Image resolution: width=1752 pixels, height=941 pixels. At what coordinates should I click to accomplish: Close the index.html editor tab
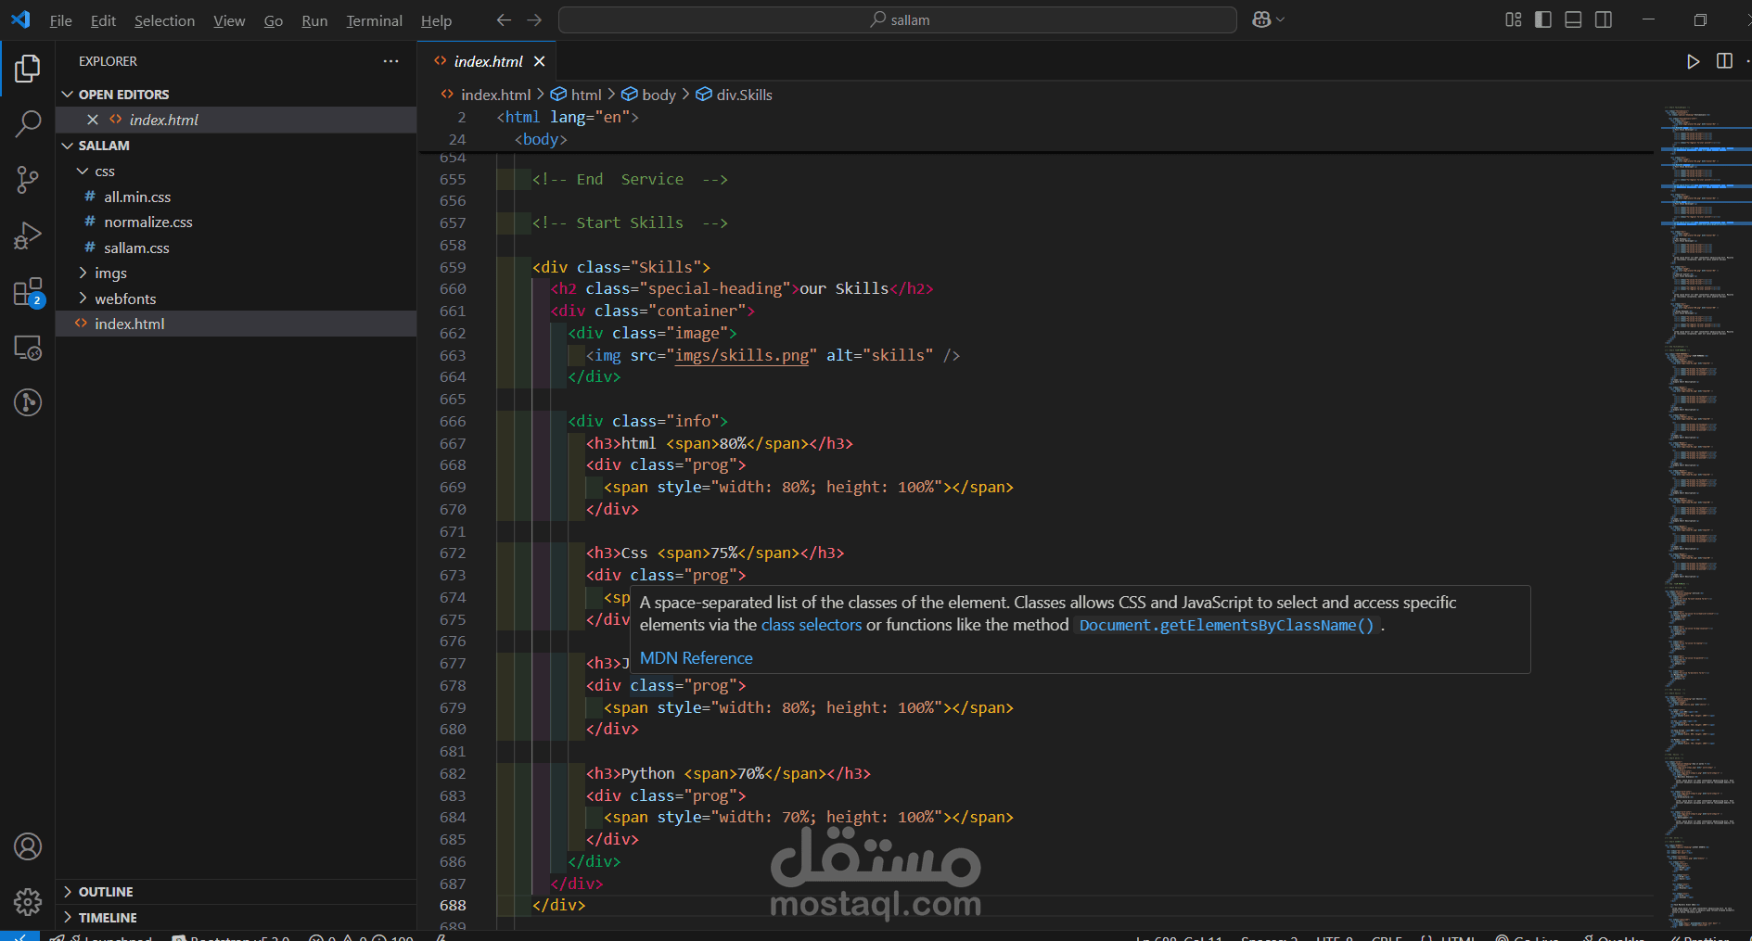click(x=539, y=61)
